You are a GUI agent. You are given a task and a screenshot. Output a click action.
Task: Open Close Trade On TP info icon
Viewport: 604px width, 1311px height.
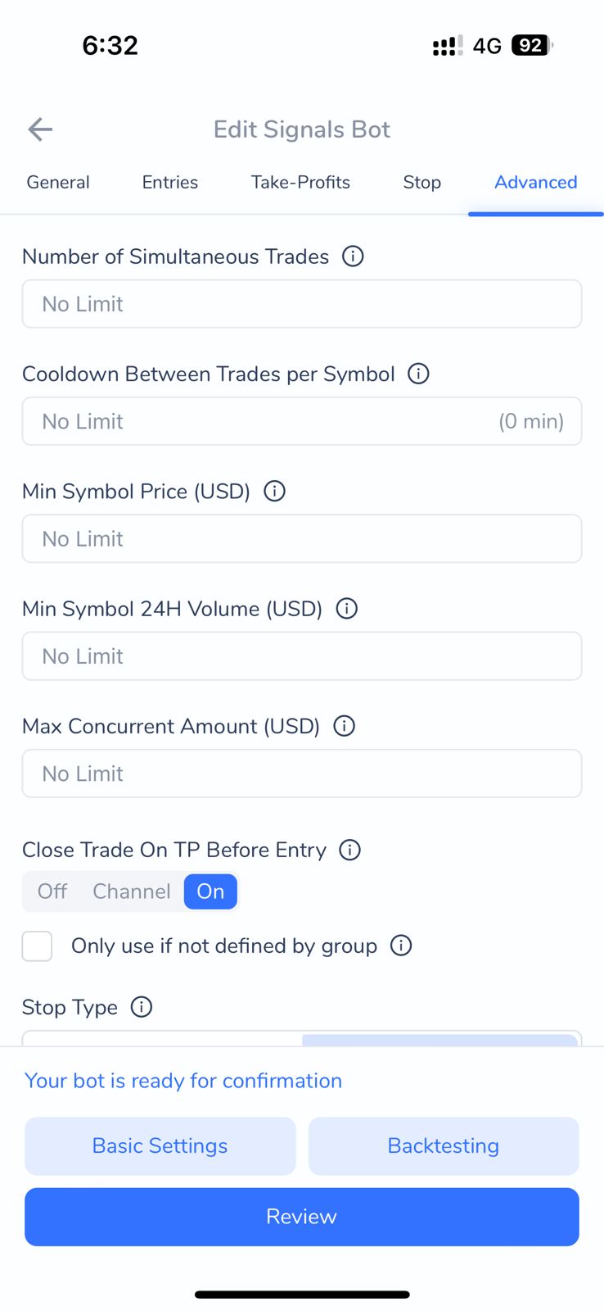click(x=350, y=850)
